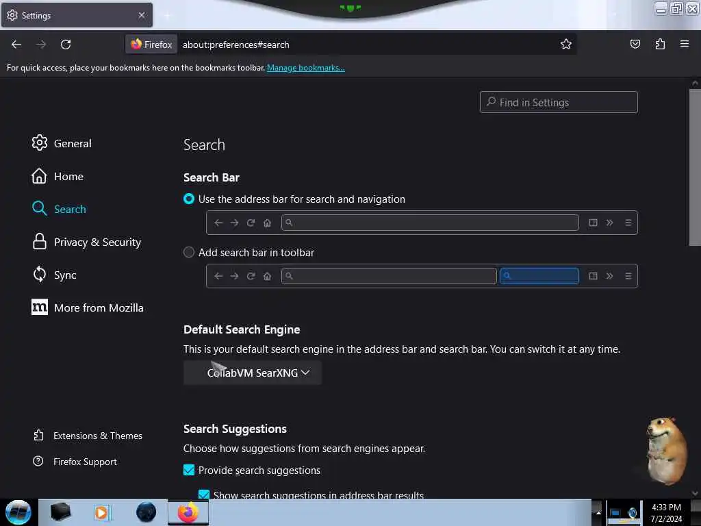Reload the current page

pos(66,45)
